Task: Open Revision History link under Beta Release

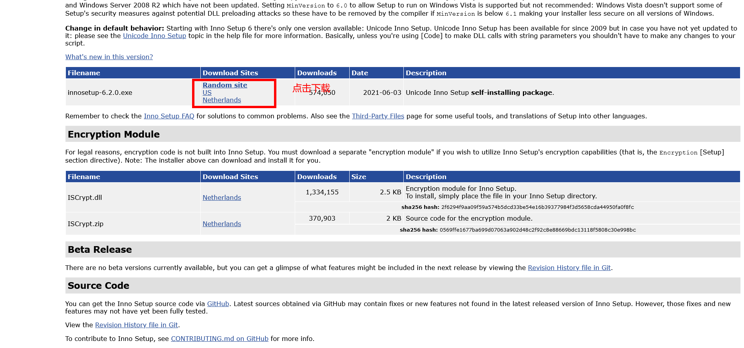Action: pyautogui.click(x=569, y=268)
